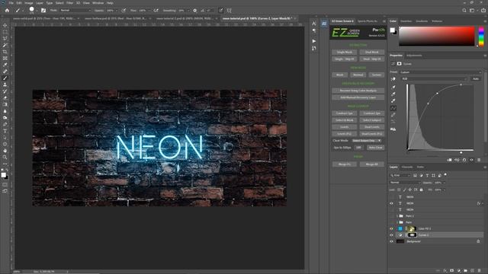The width and height of the screenshot is (488, 274).
Task: Open the Curves Preset dropdown
Action: (x=441, y=72)
